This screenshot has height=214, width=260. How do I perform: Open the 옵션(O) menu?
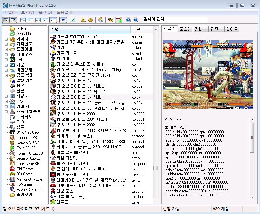tap(45, 12)
